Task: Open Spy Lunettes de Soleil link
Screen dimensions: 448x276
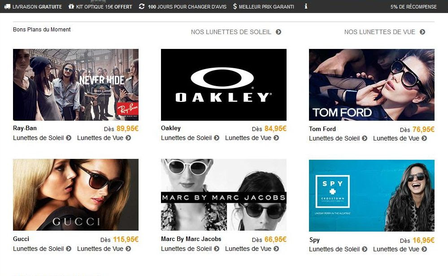Action: (334, 250)
